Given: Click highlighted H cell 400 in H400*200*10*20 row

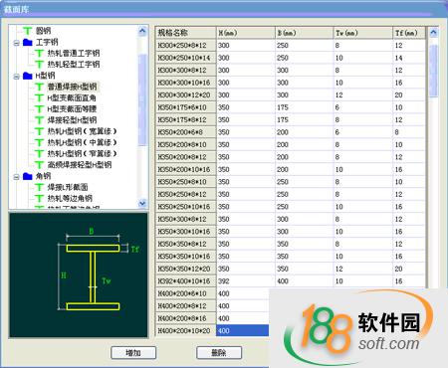Looking at the screenshot, I should point(243,330).
